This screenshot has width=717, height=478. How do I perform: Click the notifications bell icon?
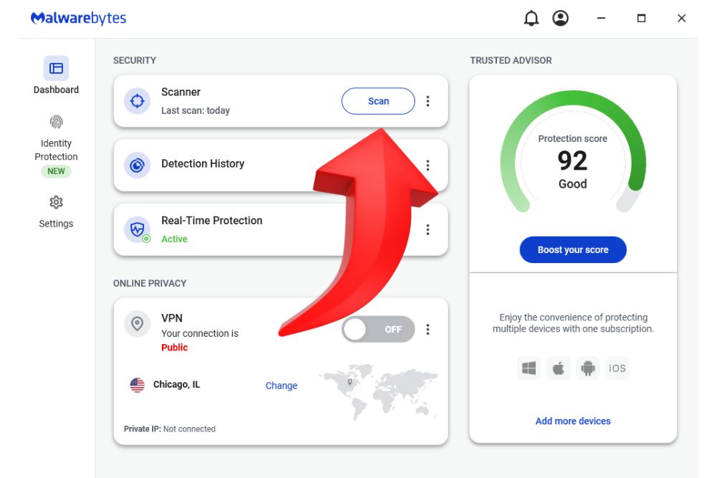coord(531,19)
